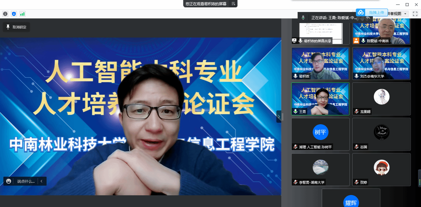Collapse the participant panel with side arrow
This screenshot has width=421, height=207.
[x=278, y=117]
